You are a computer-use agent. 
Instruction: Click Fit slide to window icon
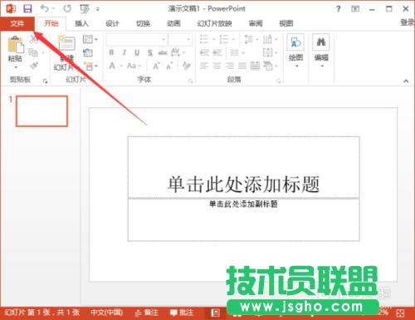click(400, 313)
